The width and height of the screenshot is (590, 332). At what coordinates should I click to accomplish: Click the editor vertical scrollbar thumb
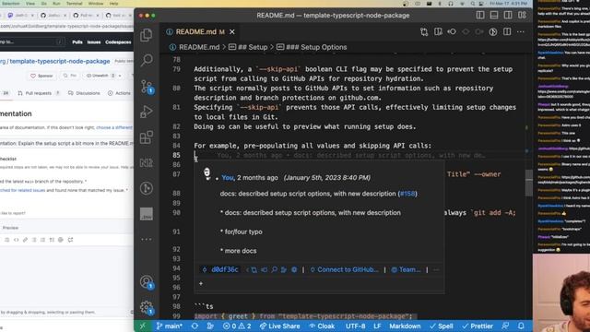pyautogui.click(x=528, y=183)
